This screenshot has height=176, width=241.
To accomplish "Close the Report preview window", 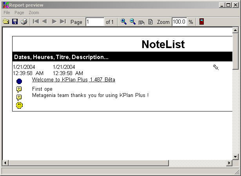I will click(236, 5).
